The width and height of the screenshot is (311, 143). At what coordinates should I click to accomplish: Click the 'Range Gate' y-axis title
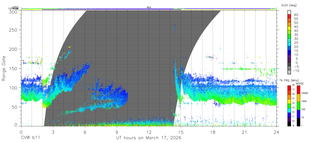point(4,68)
